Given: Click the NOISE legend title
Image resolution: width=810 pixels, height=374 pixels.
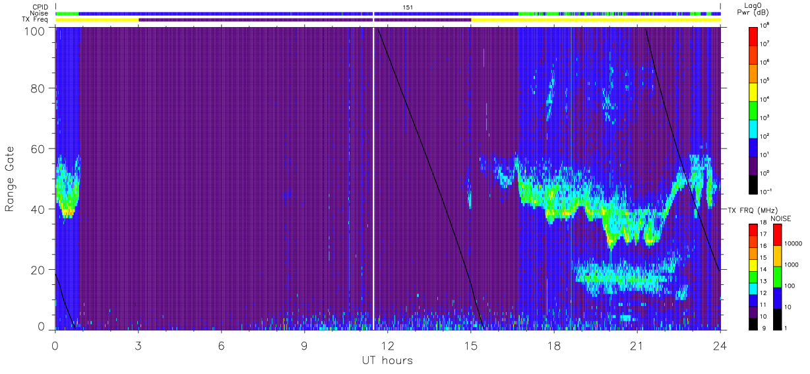Looking at the screenshot, I should coord(781,218).
